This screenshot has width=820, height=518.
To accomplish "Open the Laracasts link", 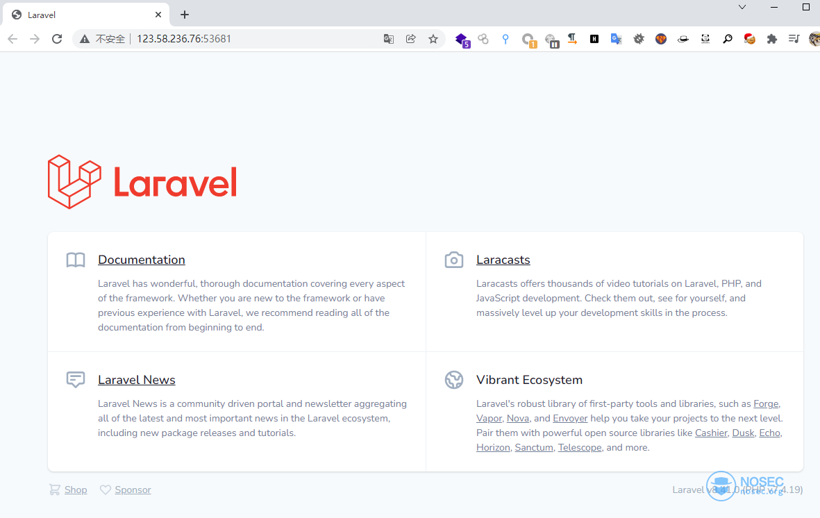I will [503, 260].
